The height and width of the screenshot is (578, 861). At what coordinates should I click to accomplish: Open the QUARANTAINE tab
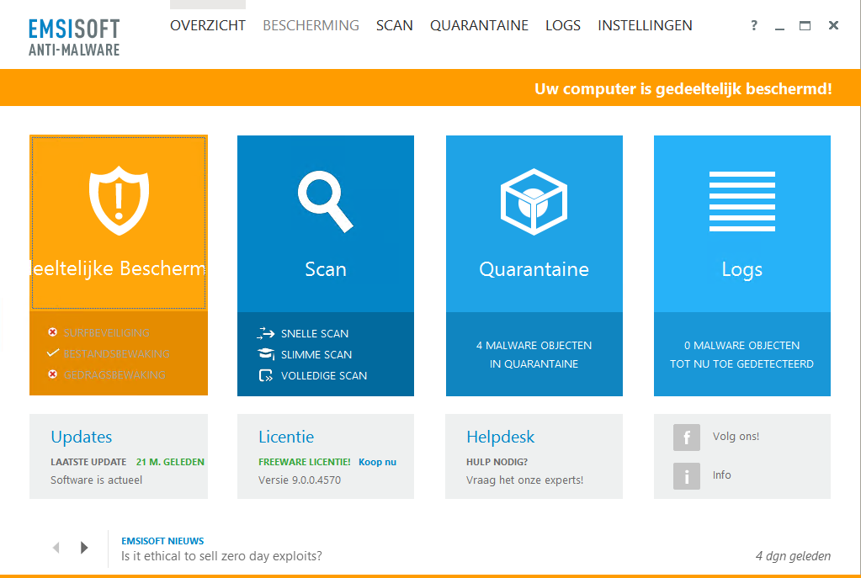click(x=479, y=25)
